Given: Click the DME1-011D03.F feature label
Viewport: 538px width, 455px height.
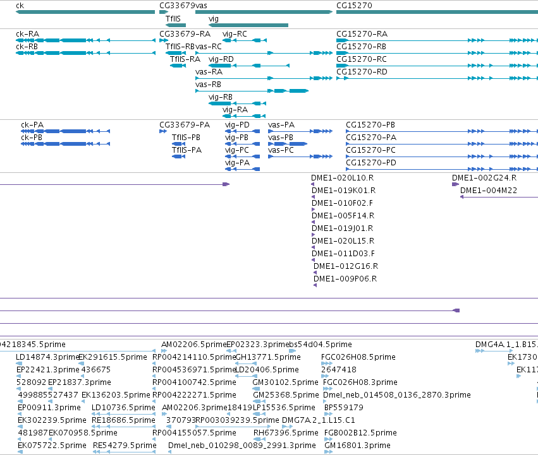Looking at the screenshot, I should pyautogui.click(x=343, y=254).
